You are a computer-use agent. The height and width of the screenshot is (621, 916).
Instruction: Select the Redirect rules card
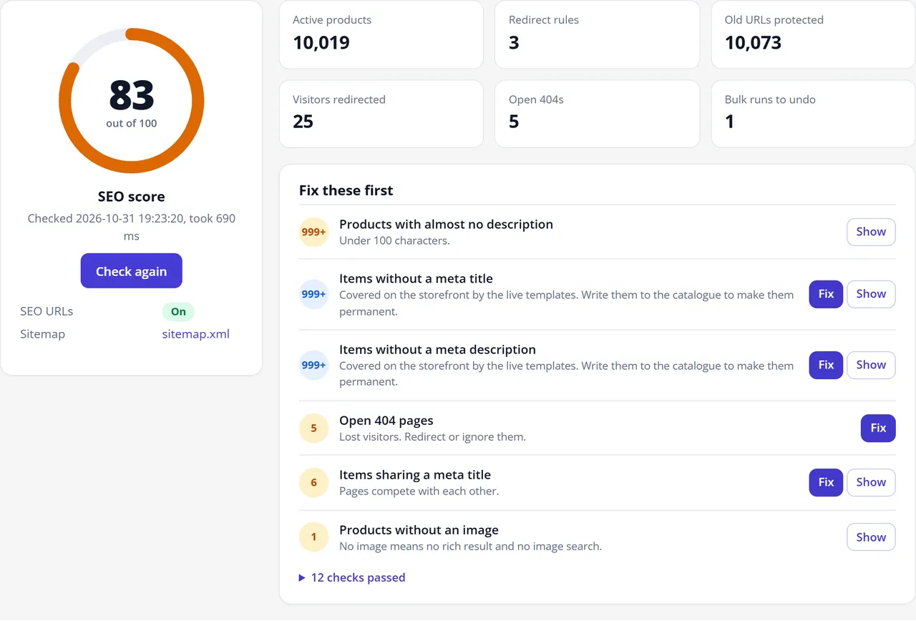click(597, 34)
